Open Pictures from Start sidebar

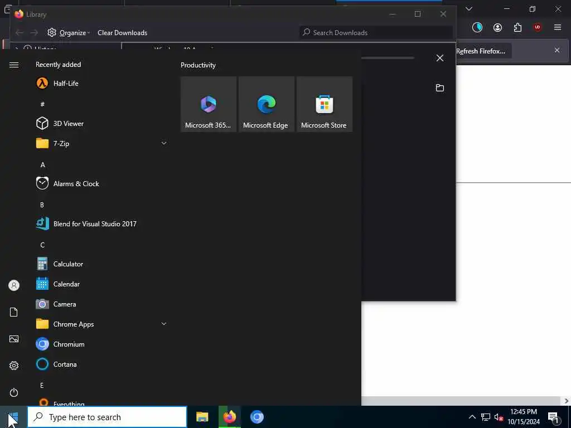14,339
